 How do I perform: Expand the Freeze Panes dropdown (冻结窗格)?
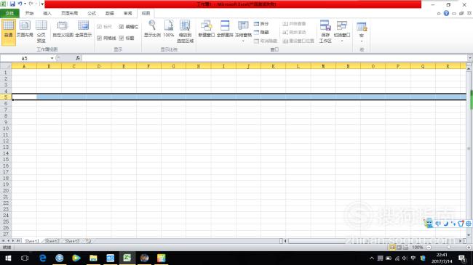coord(243,32)
